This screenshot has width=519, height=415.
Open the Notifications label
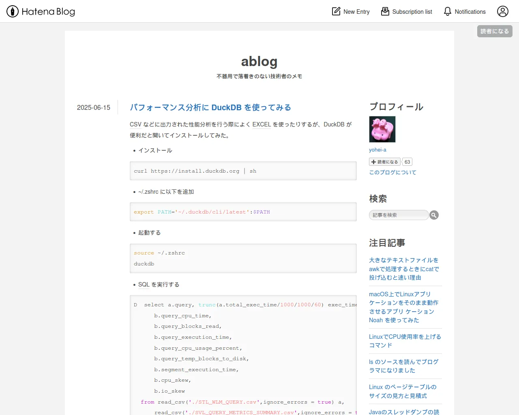(470, 12)
